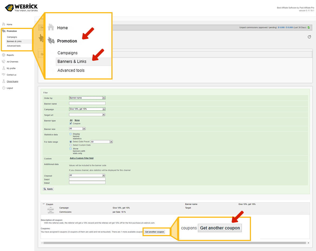Open the Order by dropdown
This screenshot has width=316, height=251.
(x=104, y=98)
